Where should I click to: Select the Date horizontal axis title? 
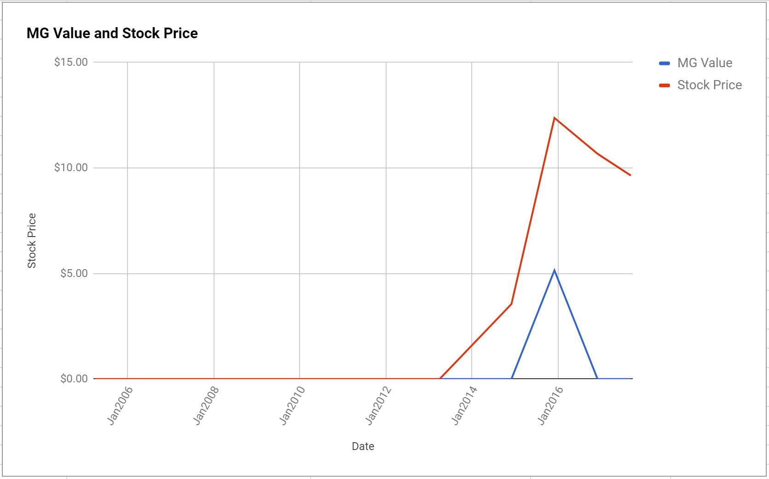[363, 446]
